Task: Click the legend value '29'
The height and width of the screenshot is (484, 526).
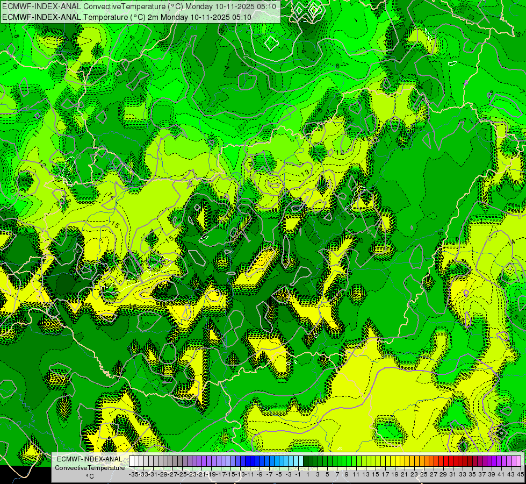Action: [443, 475]
